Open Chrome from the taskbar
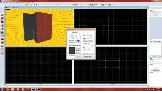Image resolution: width=162 pixels, height=91 pixels. [7, 89]
